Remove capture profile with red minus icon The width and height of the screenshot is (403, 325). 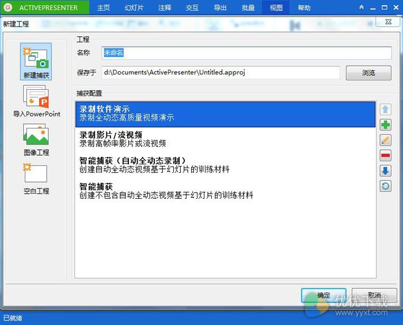pyautogui.click(x=385, y=156)
